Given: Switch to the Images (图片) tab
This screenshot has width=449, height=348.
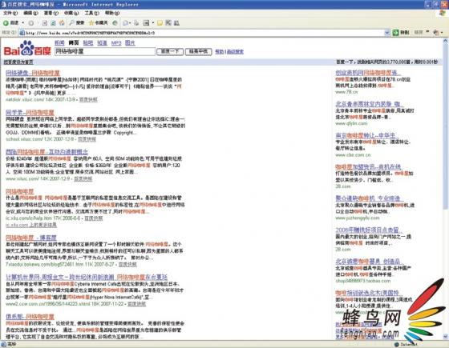Looking at the screenshot, I should (x=130, y=43).
